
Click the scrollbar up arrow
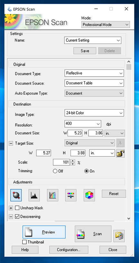click(x=129, y=61)
